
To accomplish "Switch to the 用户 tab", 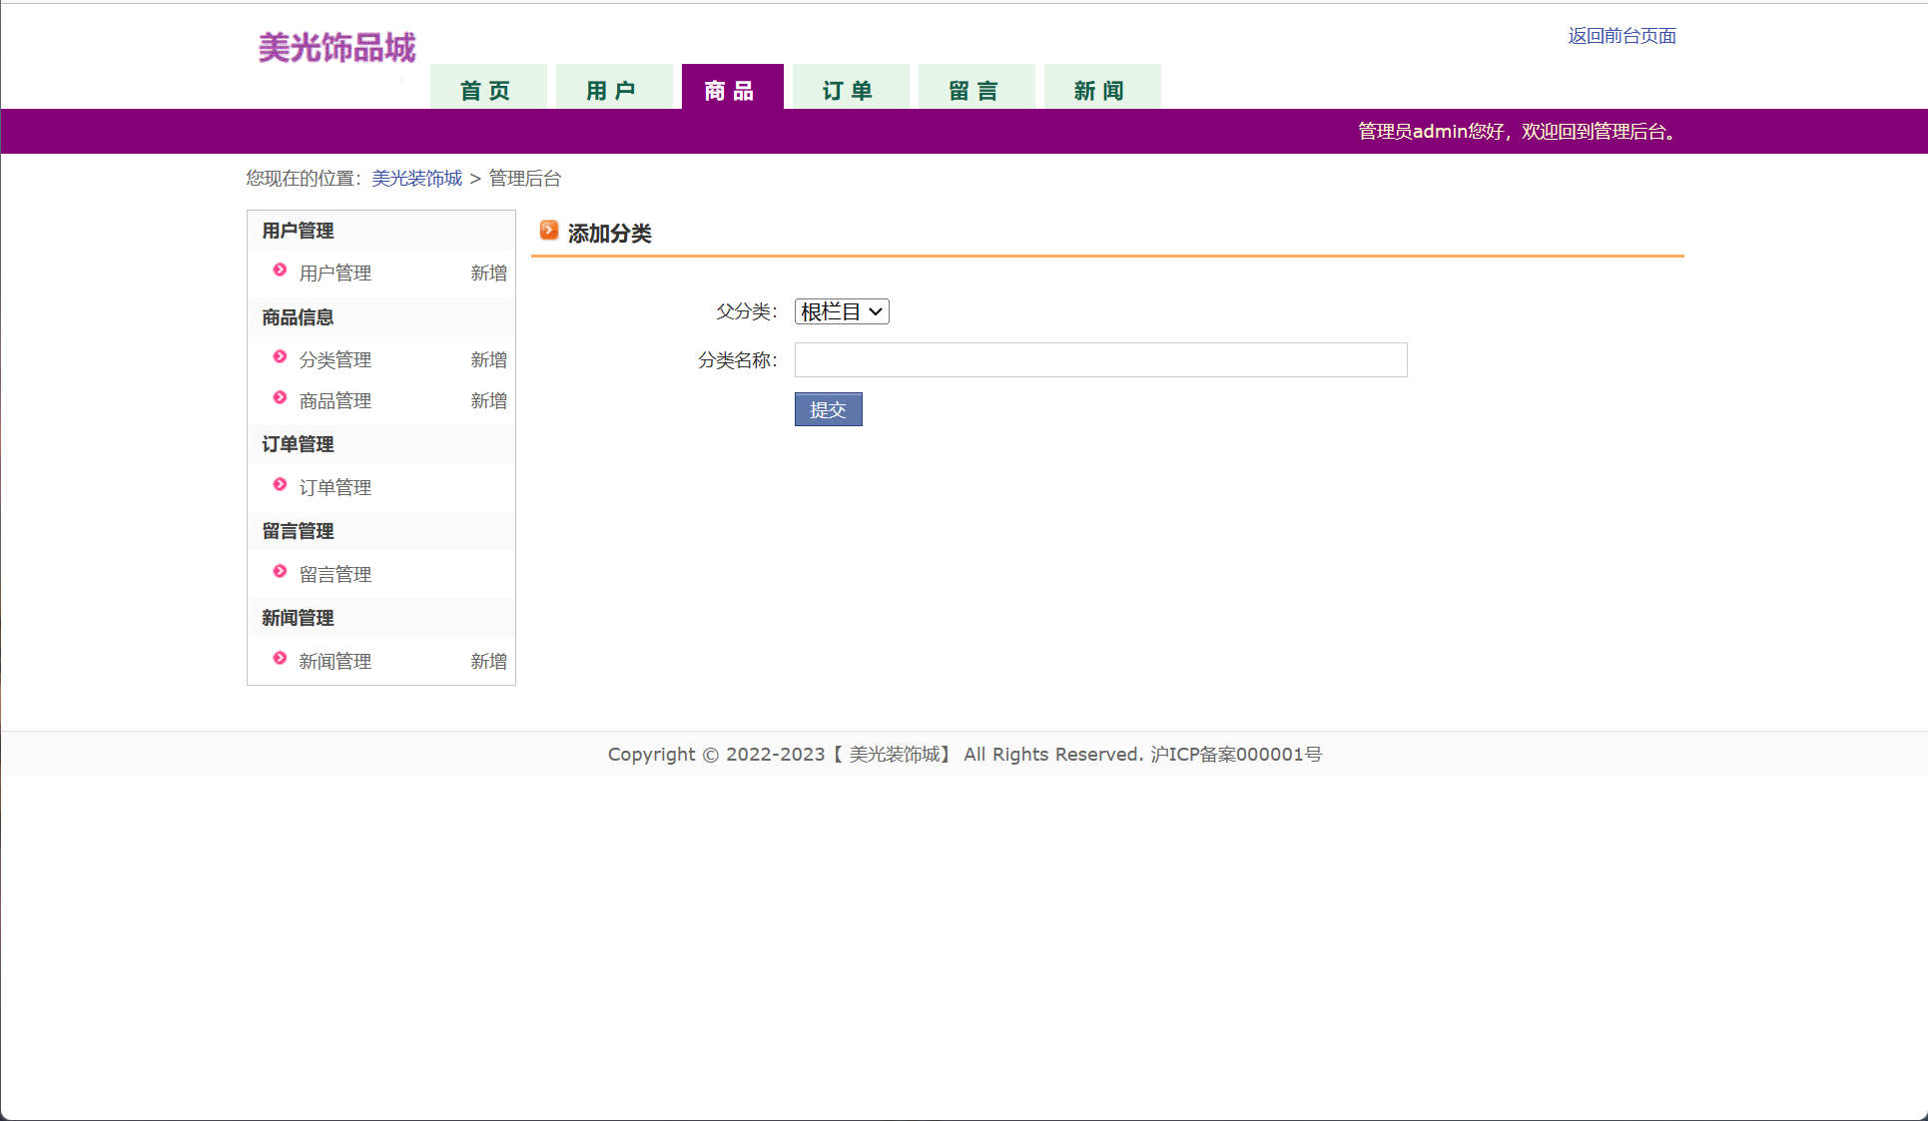I will tap(613, 90).
